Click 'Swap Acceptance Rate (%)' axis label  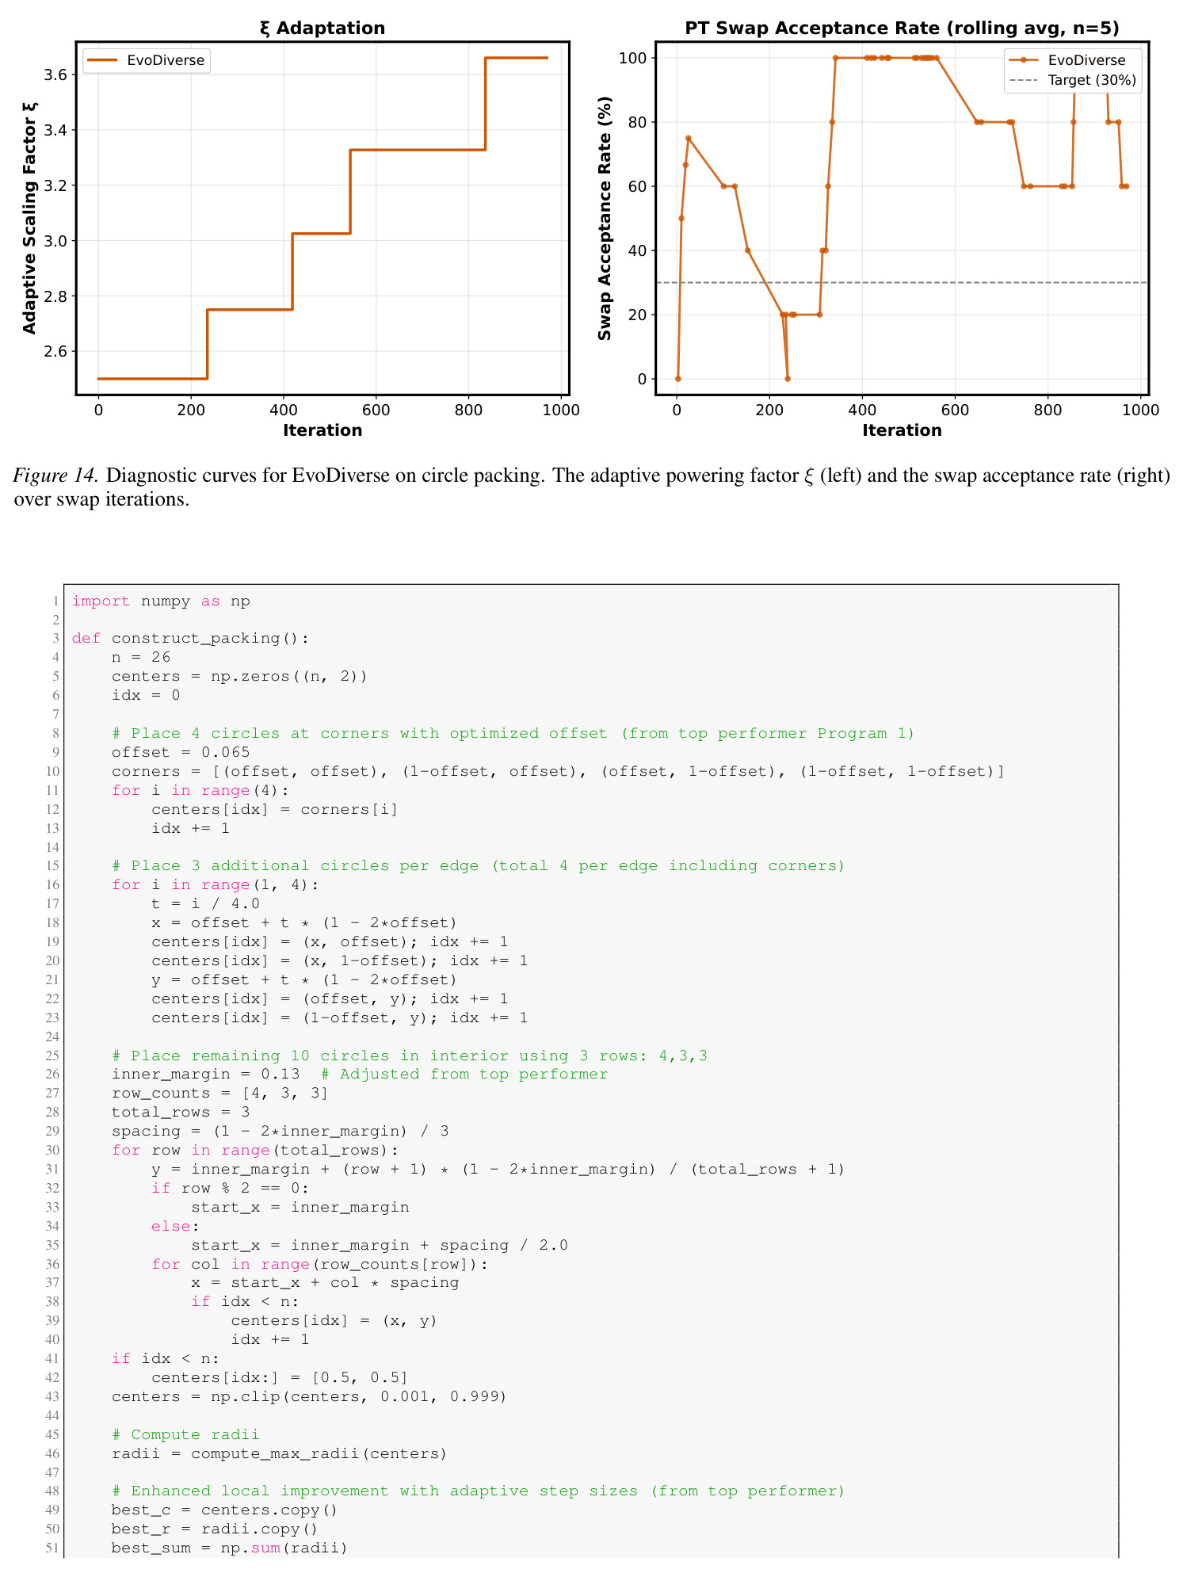[605, 218]
